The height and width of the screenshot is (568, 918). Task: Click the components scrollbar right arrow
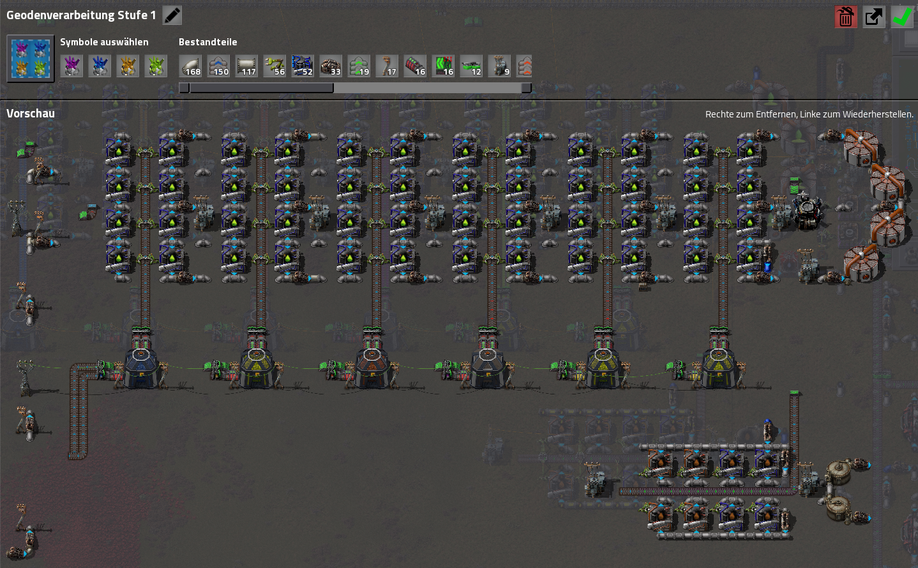(x=527, y=88)
